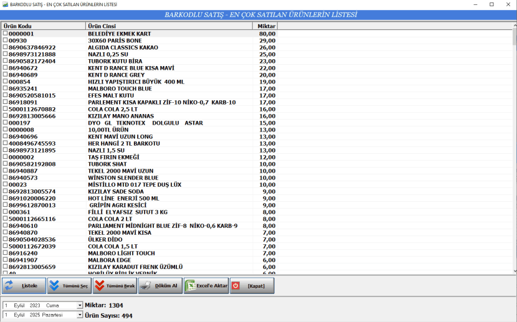
Task: Click MALBORA EDGE product name
Action: tap(109, 260)
